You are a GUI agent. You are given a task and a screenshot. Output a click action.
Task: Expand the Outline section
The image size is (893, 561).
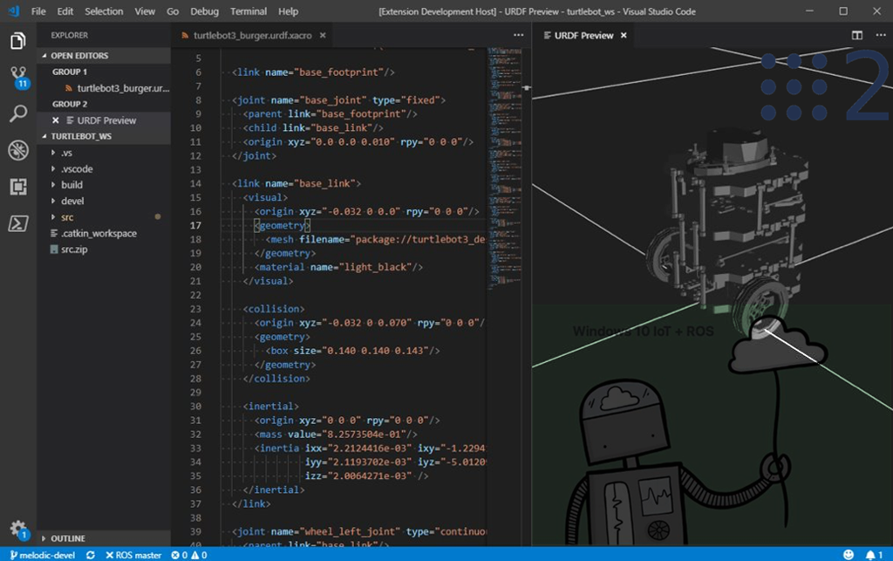(x=104, y=538)
